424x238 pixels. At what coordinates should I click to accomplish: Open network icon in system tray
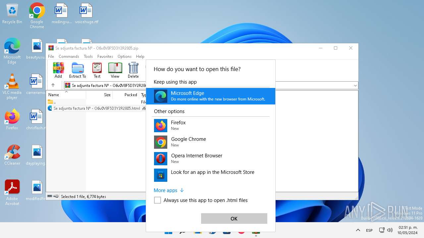382,230
